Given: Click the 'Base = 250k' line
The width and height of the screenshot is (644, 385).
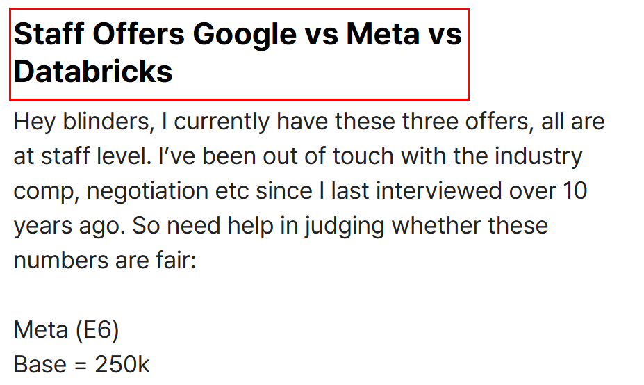Looking at the screenshot, I should pyautogui.click(x=82, y=364).
